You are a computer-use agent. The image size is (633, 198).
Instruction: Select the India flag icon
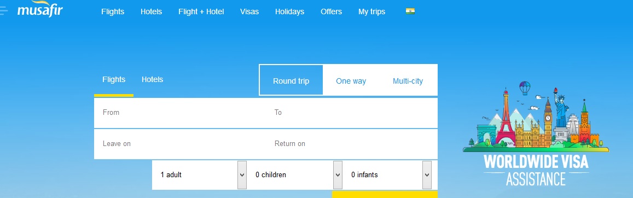coord(410,11)
